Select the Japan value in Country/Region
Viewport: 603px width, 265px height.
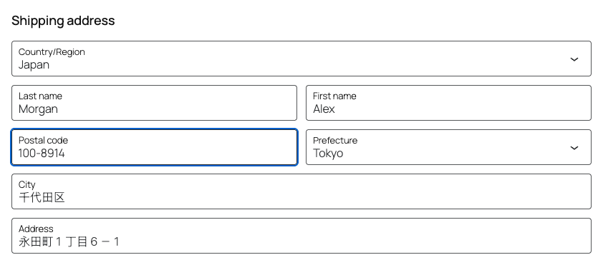34,65
